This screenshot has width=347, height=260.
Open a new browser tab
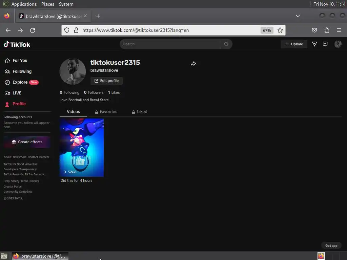(x=98, y=16)
